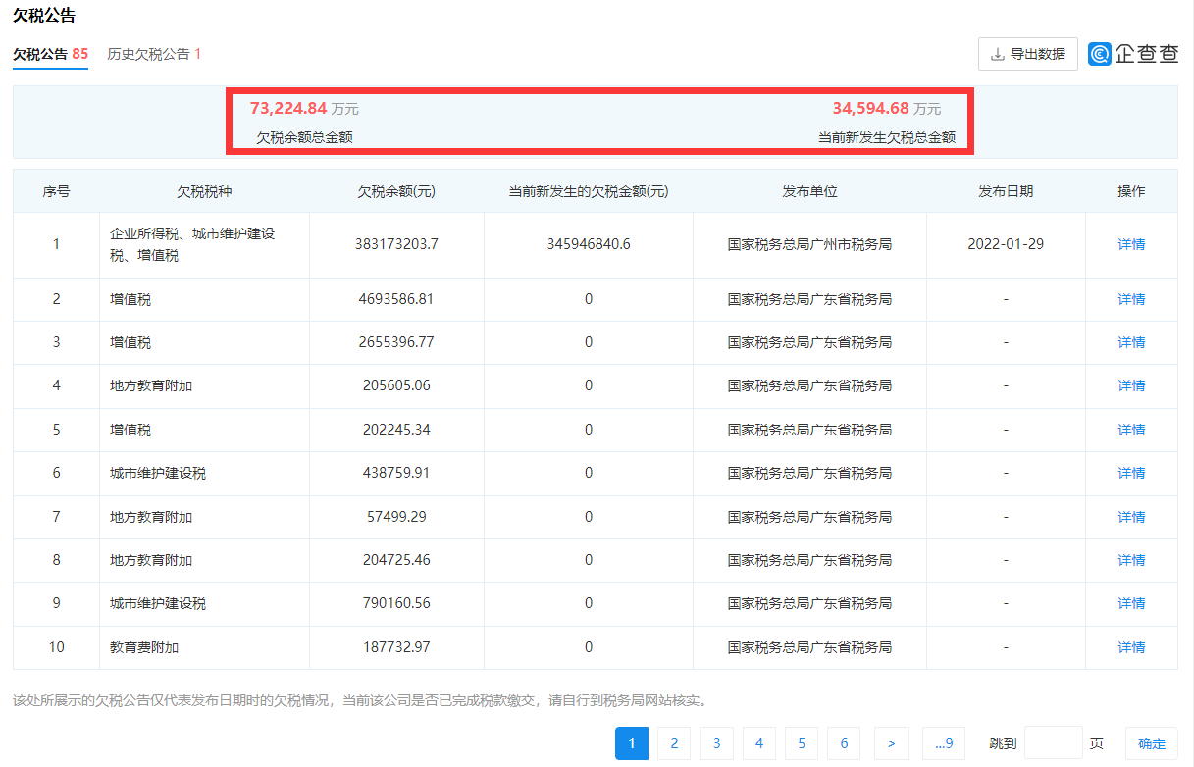1194x767 pixels.
Task: Open 详情 for row 6 城市维护建设税
Action: click(1131, 473)
